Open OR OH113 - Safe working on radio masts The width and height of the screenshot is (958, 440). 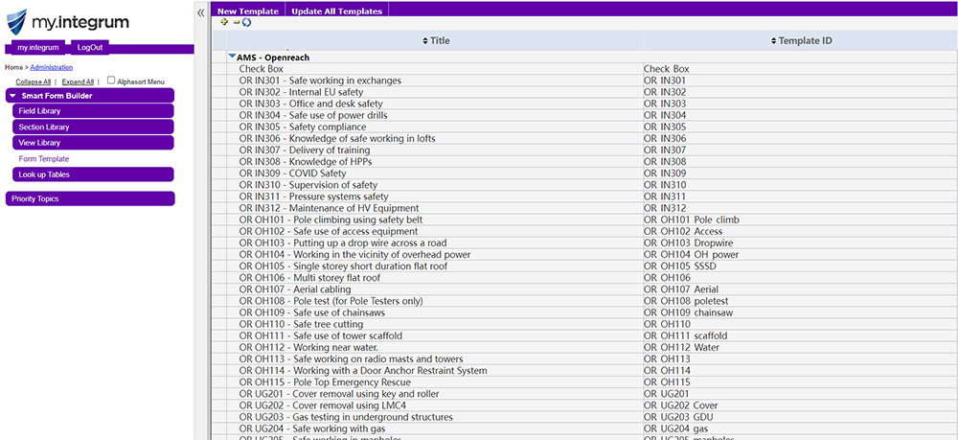[x=351, y=359]
